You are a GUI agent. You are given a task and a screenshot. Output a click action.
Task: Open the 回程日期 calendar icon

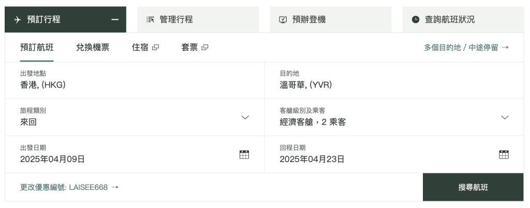click(x=504, y=154)
